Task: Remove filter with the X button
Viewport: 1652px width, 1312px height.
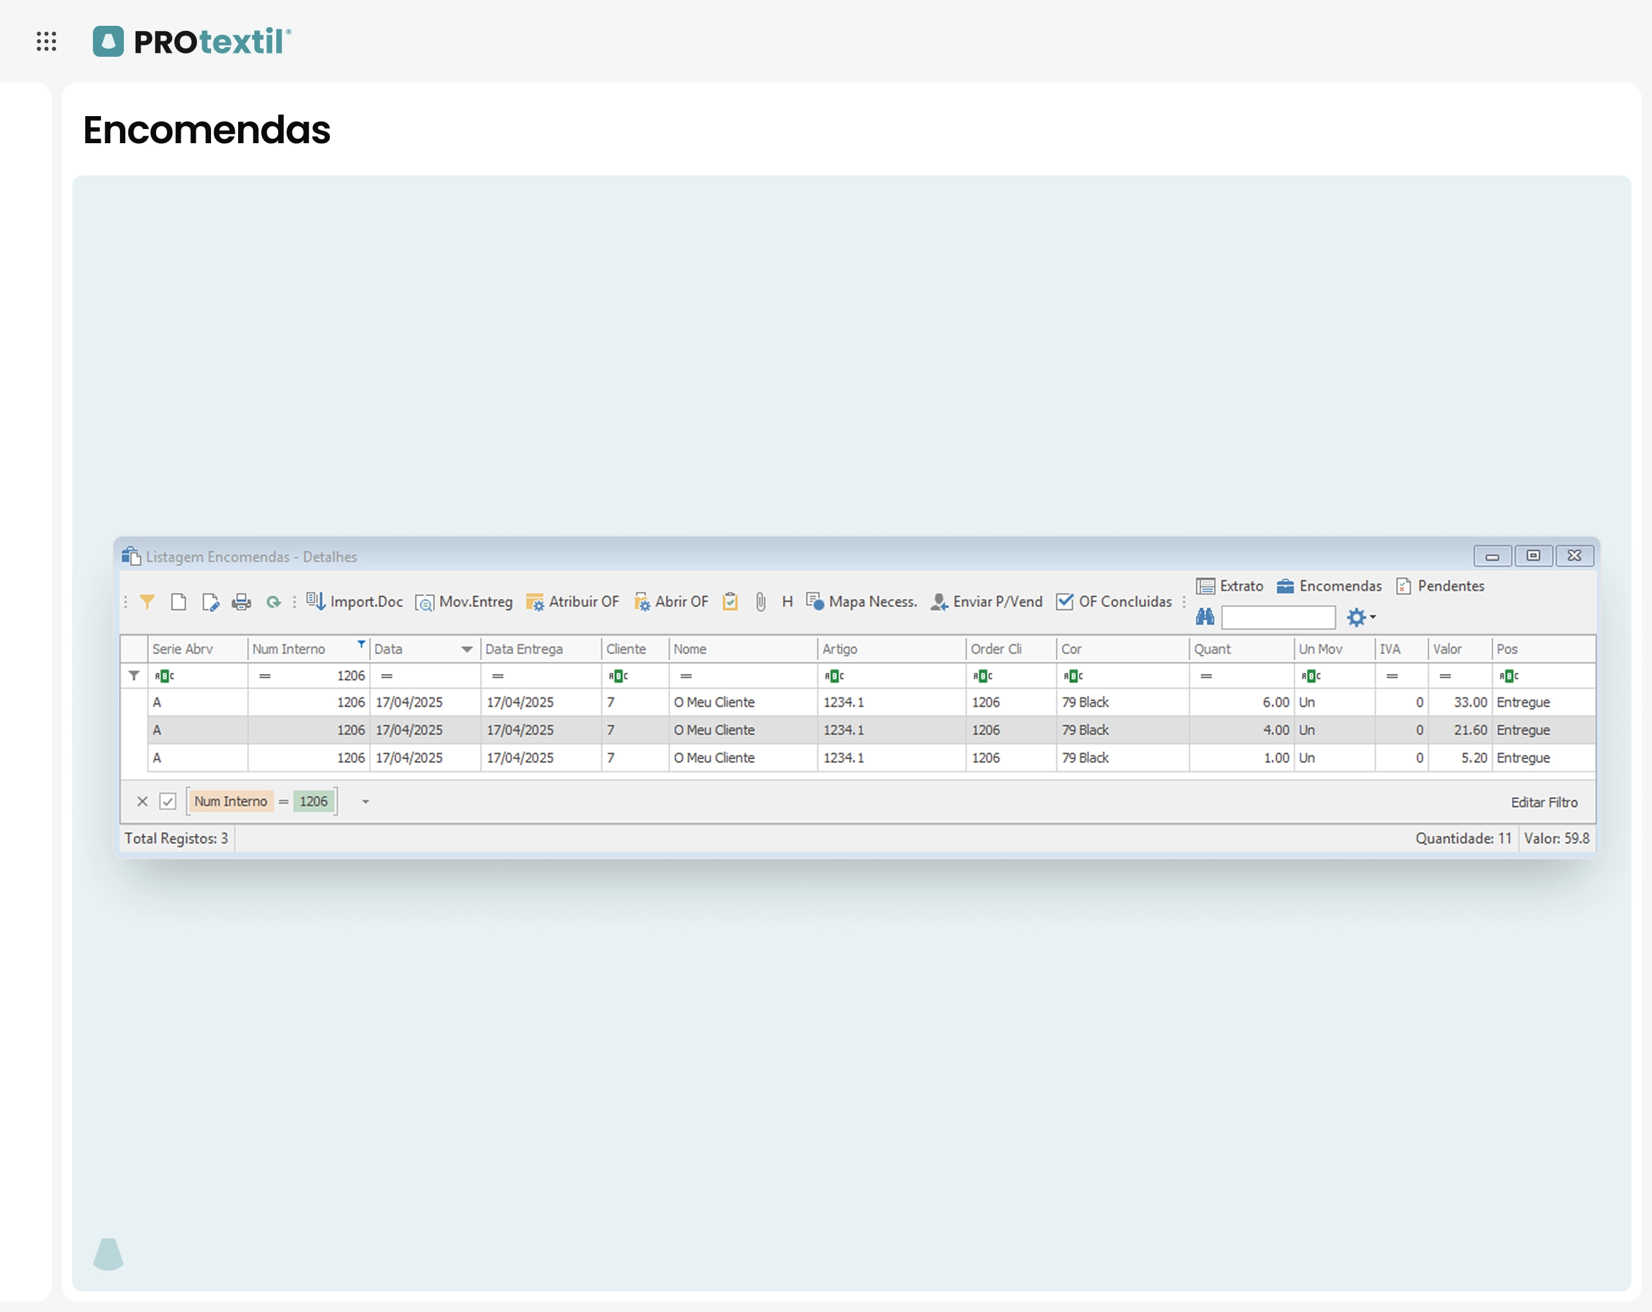Action: [x=143, y=802]
